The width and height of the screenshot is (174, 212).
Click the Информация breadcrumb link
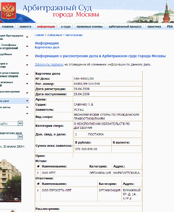pyautogui.click(x=55, y=35)
